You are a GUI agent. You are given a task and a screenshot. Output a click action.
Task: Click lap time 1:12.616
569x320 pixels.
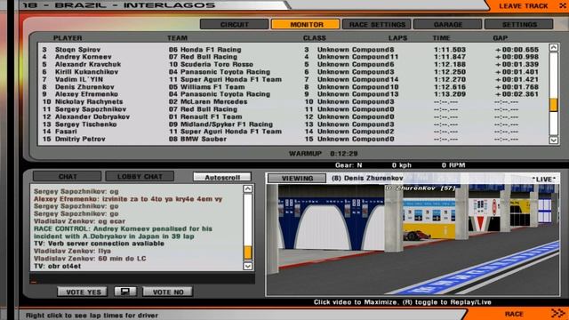450,87
